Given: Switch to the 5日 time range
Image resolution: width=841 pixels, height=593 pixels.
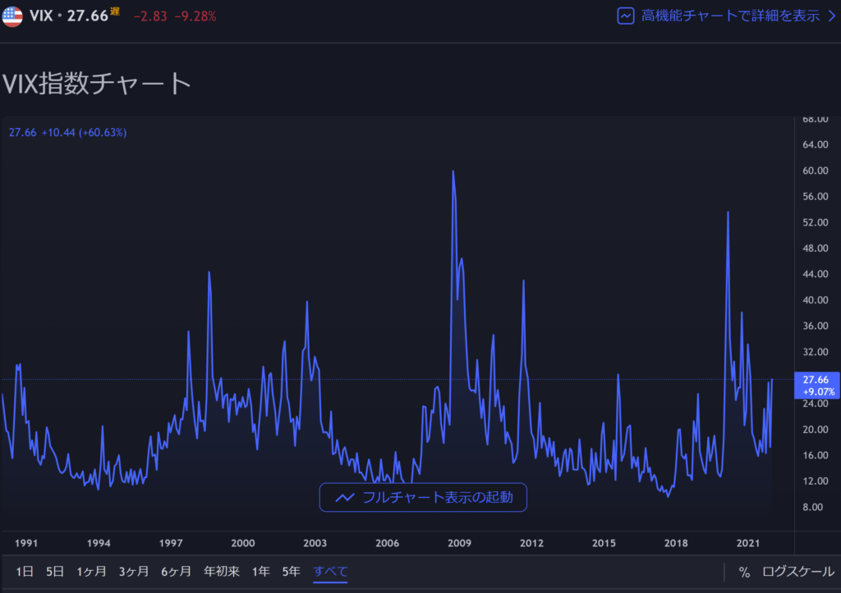Looking at the screenshot, I should point(55,572).
